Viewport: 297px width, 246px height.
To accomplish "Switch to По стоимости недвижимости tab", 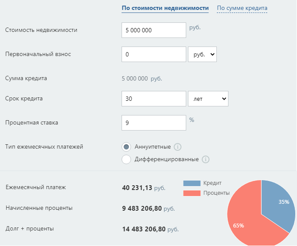I will [x=165, y=8].
